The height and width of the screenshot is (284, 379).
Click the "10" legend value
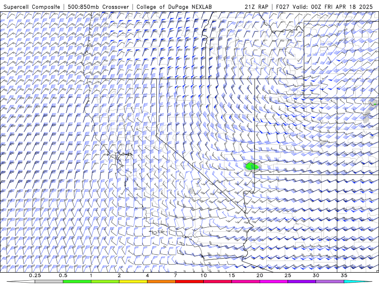click(x=204, y=275)
